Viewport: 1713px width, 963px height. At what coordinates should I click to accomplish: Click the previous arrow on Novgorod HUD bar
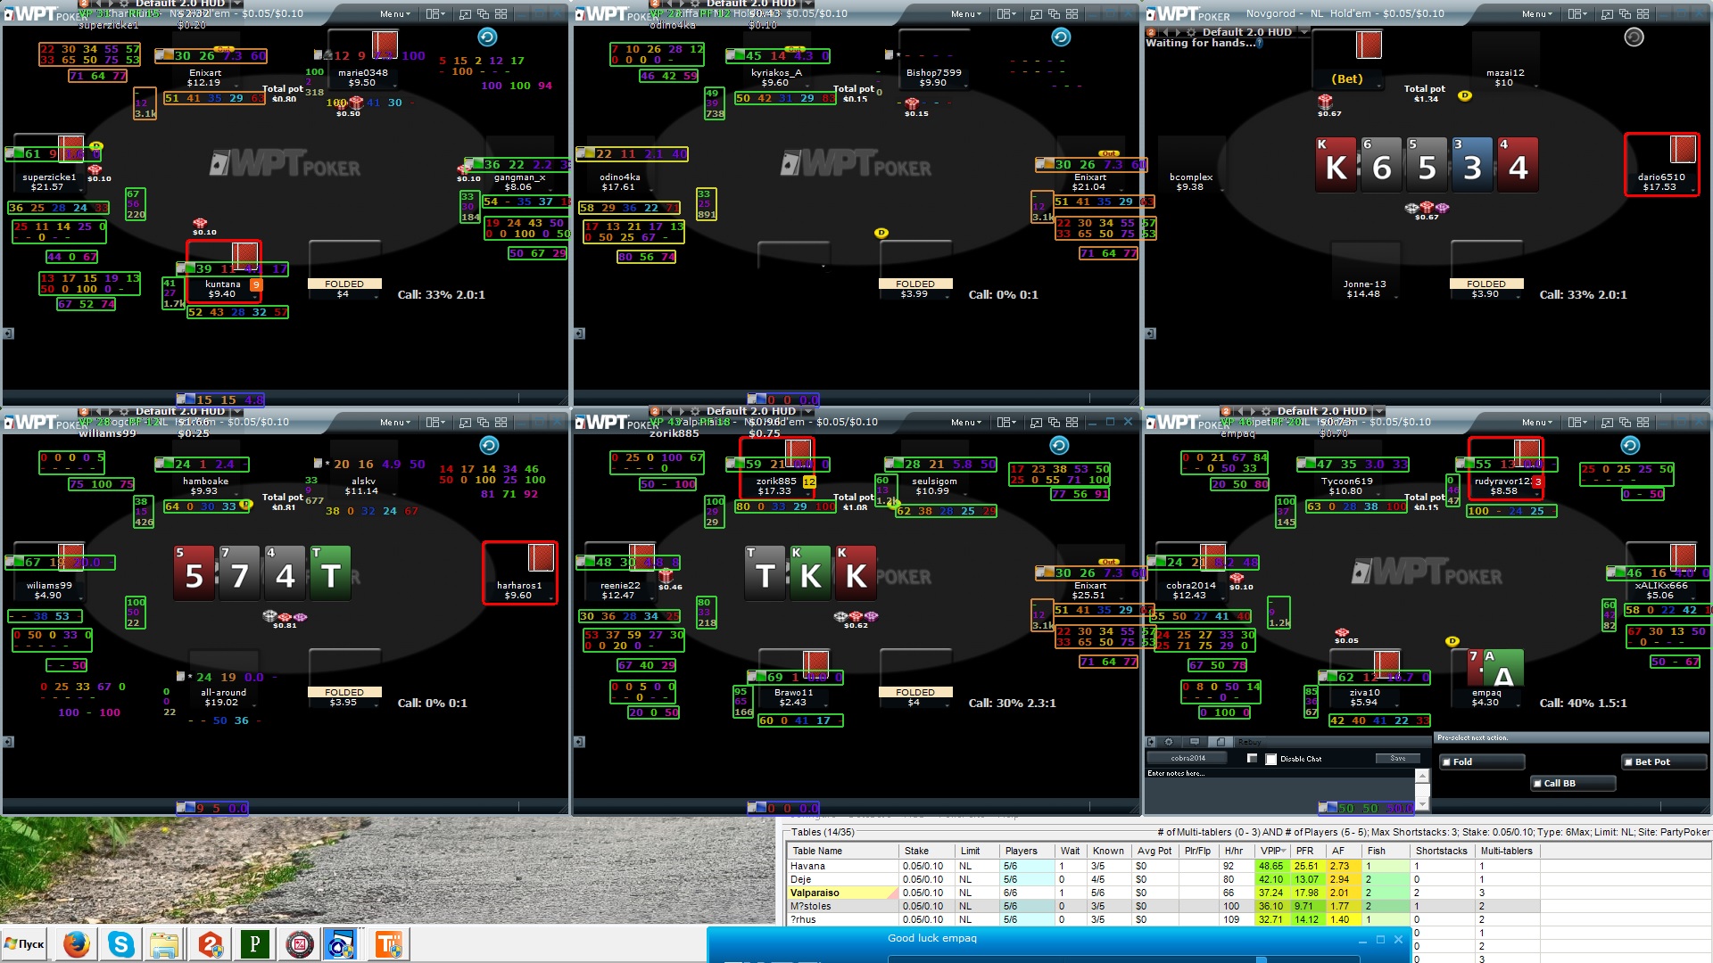1166,32
